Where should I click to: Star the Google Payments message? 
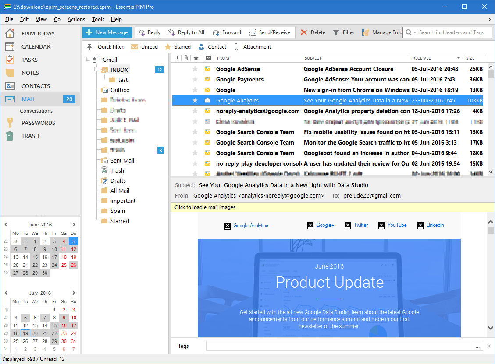(x=195, y=79)
